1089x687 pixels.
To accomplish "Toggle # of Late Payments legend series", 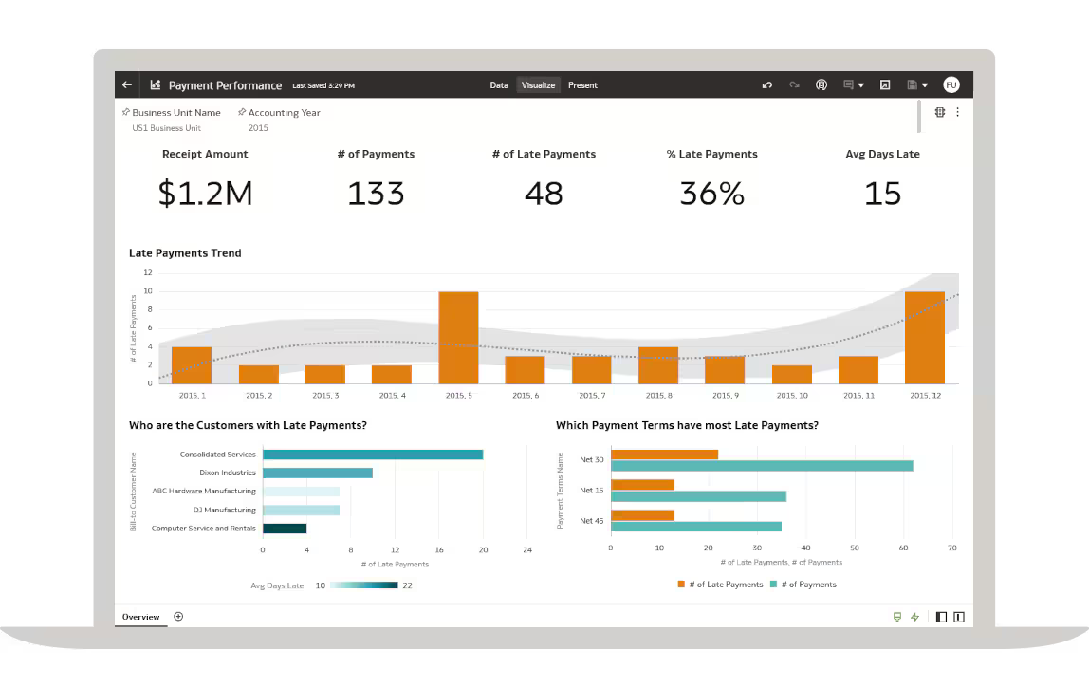I will [x=721, y=585].
